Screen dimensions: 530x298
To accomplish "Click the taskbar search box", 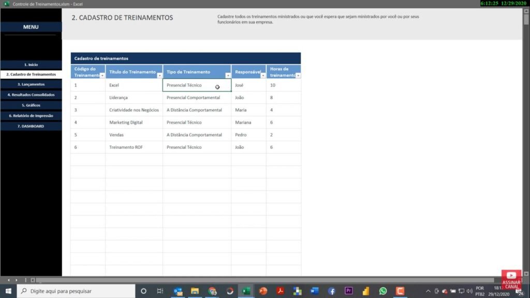I will 76,291.
